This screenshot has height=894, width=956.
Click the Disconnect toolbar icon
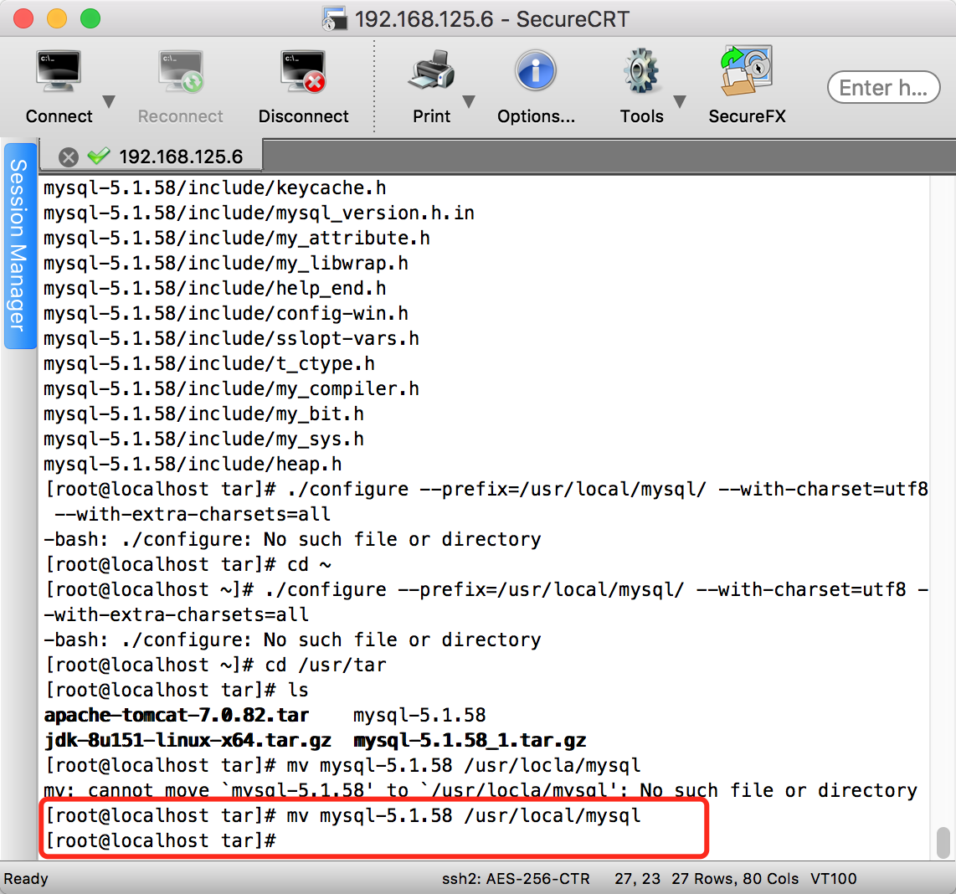click(x=303, y=72)
